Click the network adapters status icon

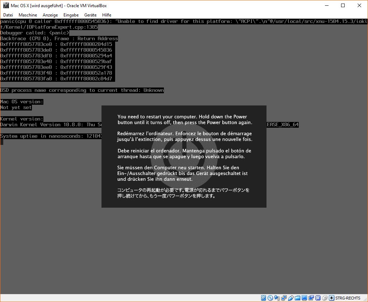284,298
